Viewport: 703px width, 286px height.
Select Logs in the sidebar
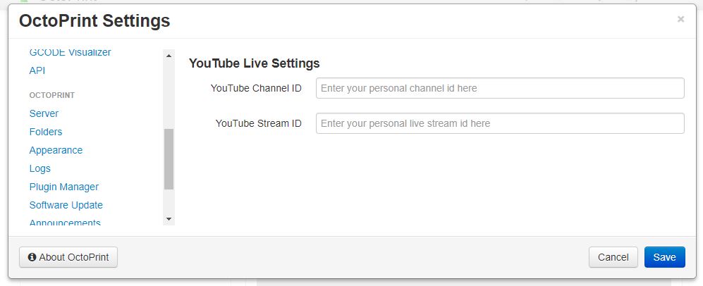point(39,168)
